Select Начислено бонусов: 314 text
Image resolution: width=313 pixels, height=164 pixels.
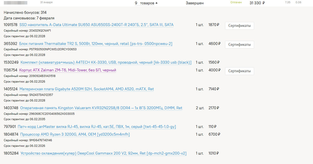pos(25,13)
